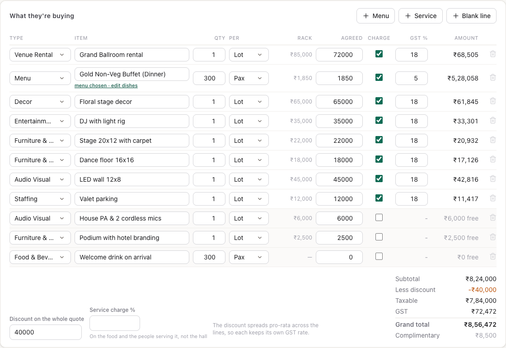The image size is (506, 348).
Task: Open Pax unit dropdown for Welcome drink
Action: point(249,257)
